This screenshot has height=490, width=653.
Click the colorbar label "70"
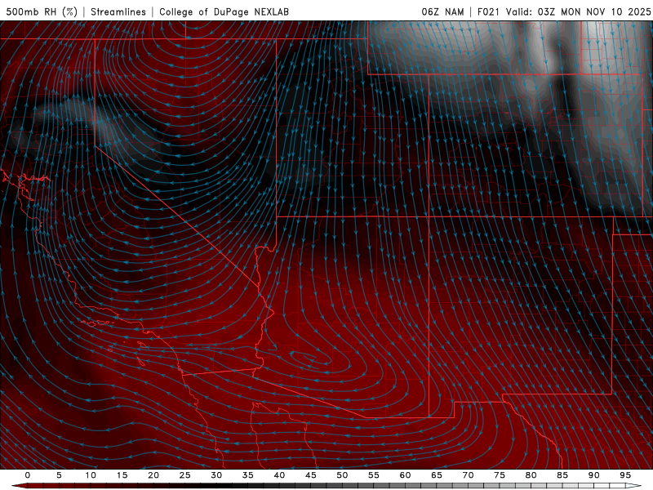[x=468, y=475]
